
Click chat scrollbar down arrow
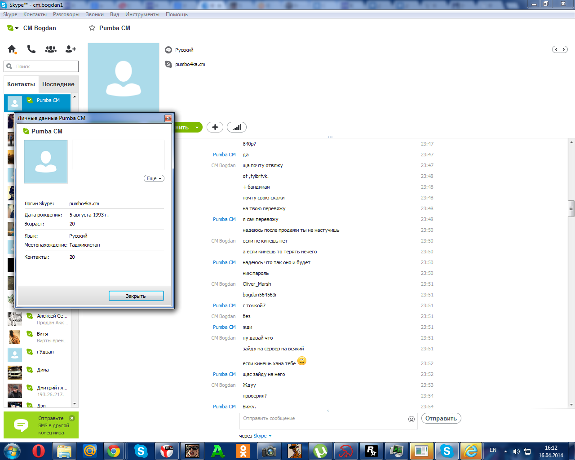coord(571,405)
